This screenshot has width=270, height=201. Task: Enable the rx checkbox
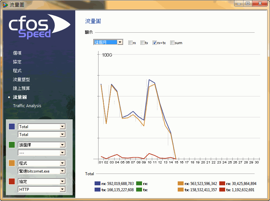[x=130, y=43]
